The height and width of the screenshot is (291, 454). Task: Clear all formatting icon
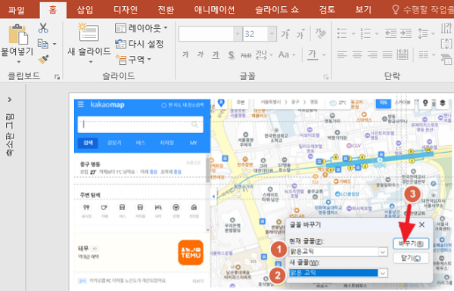321,34
